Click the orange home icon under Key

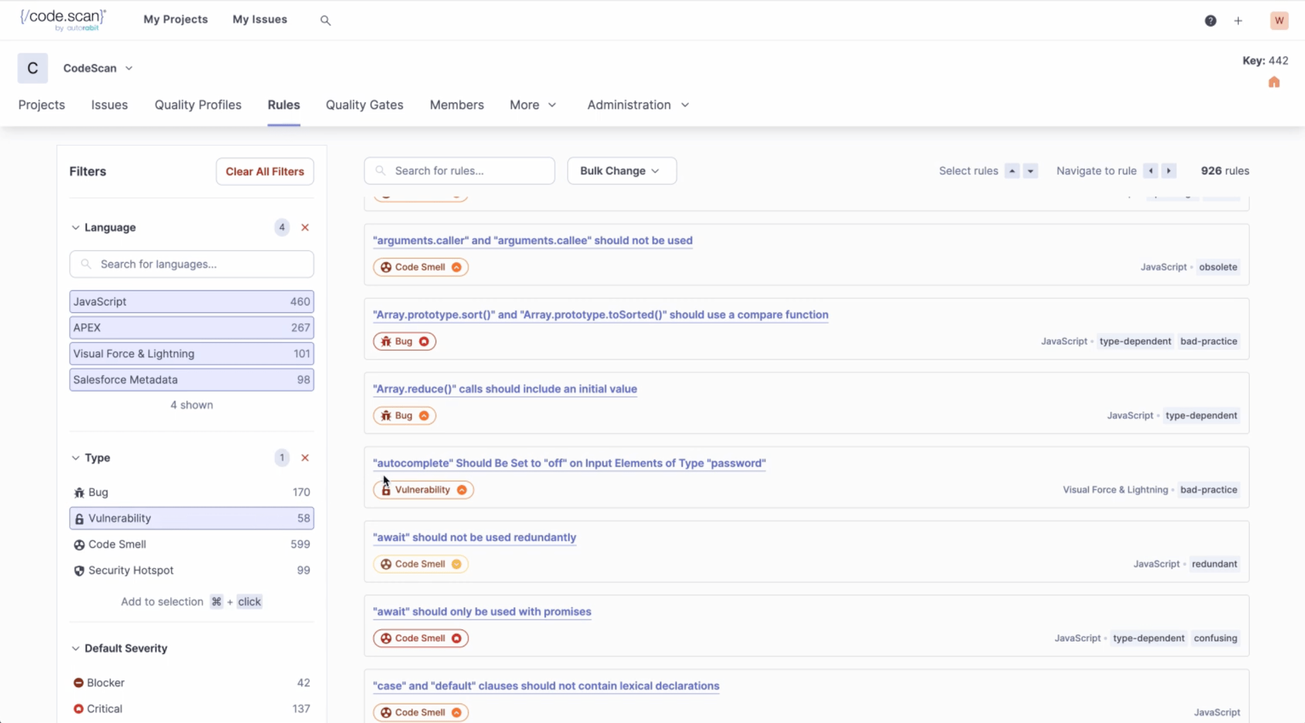pos(1274,82)
